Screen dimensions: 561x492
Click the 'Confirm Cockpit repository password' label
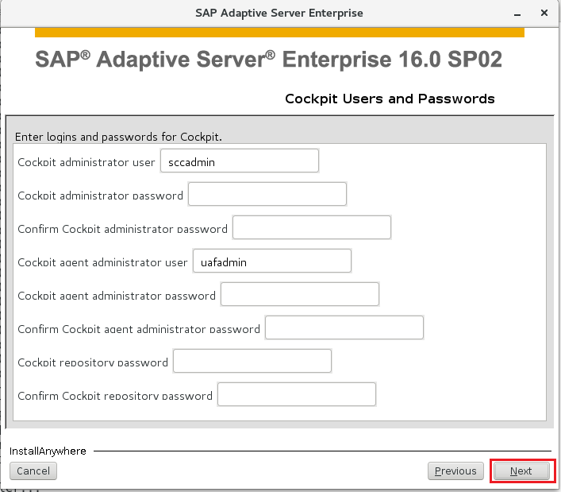tap(115, 396)
